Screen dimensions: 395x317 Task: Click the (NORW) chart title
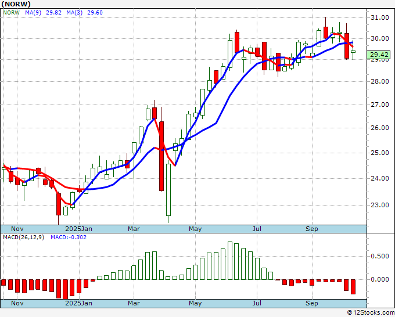coord(16,4)
